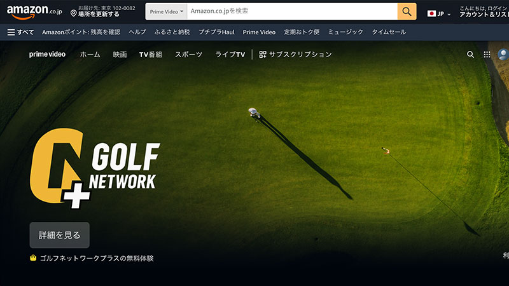The height and width of the screenshot is (286, 509).
Task: Click the location pin delivery icon
Action: pos(74,13)
